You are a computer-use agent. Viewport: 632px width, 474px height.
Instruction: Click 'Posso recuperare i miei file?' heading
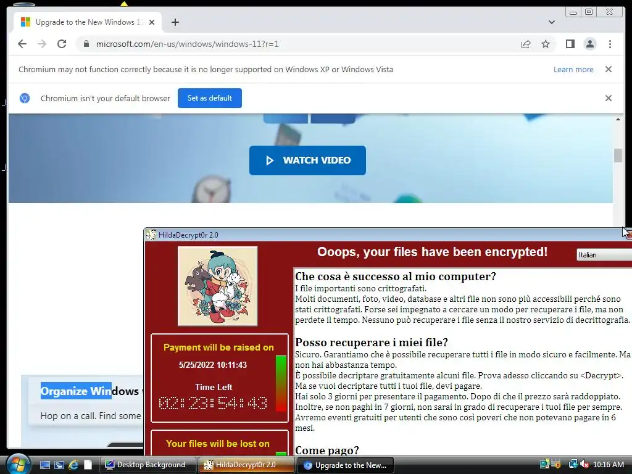click(371, 343)
